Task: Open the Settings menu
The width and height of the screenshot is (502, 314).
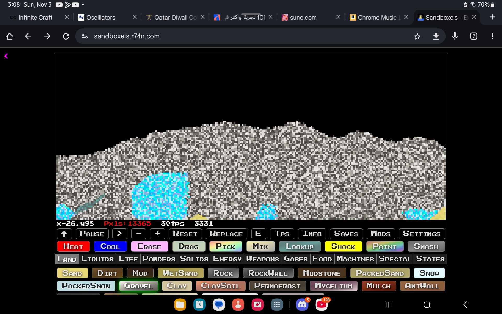Action: 422,234
